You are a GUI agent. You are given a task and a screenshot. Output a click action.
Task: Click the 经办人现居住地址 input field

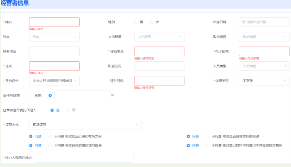click(84, 158)
